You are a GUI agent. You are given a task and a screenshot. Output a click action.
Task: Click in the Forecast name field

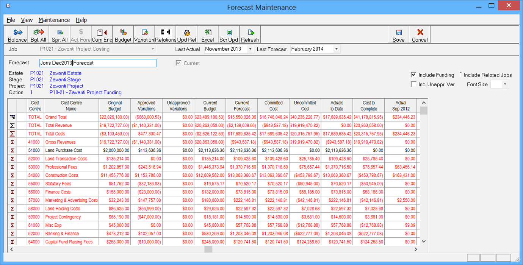pos(97,63)
